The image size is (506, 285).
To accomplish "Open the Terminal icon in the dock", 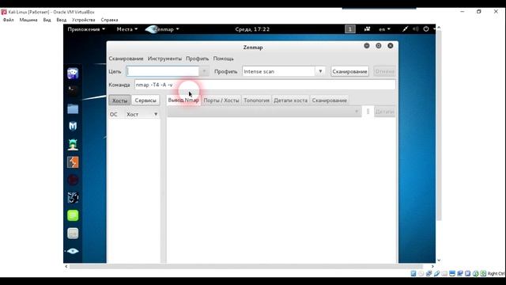I will 73,91.
